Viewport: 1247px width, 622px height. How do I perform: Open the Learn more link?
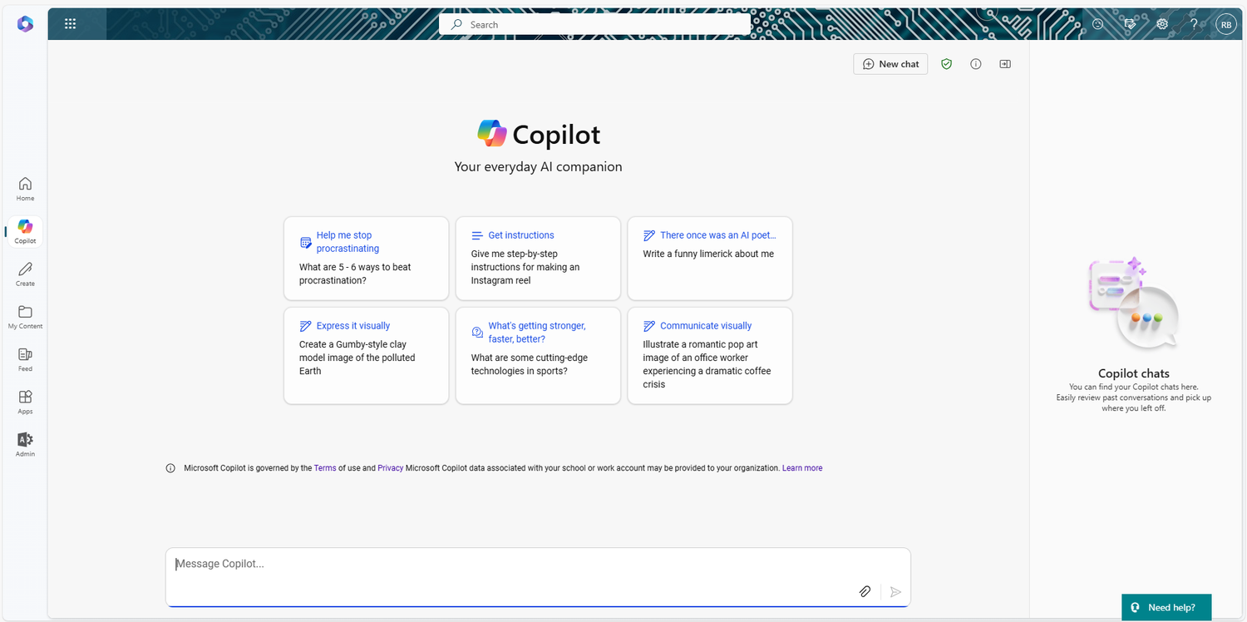(801, 468)
